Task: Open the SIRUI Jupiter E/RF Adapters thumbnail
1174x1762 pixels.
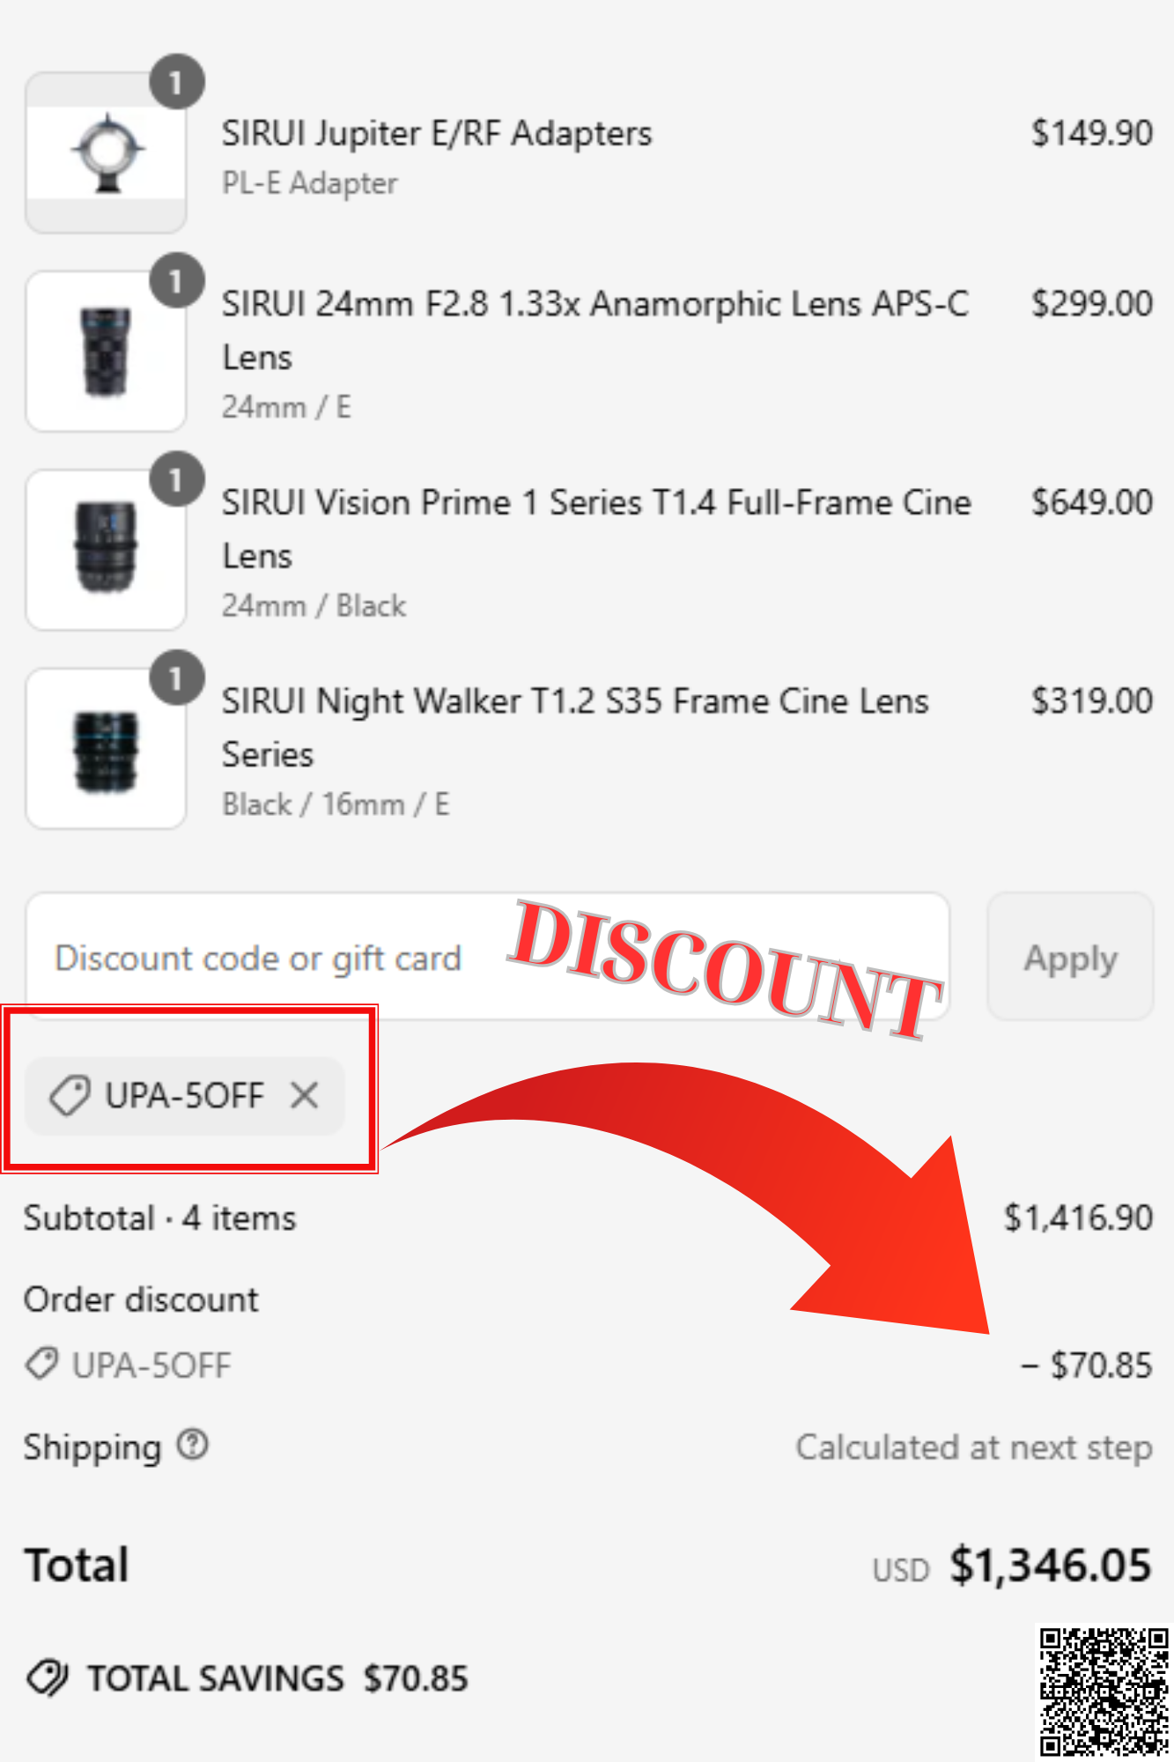Action: coord(106,153)
